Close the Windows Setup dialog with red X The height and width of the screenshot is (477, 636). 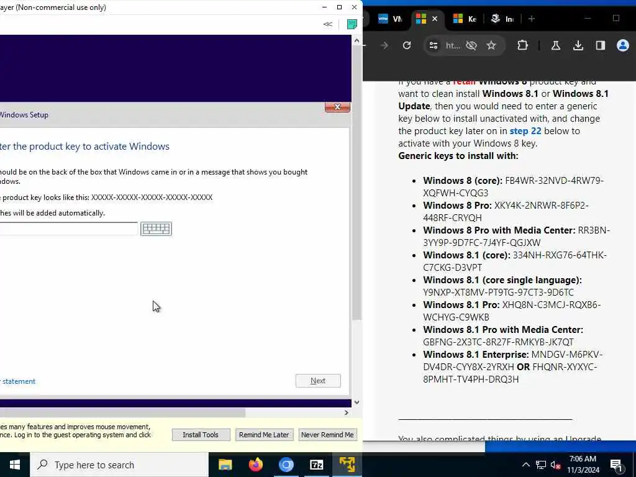(x=337, y=107)
